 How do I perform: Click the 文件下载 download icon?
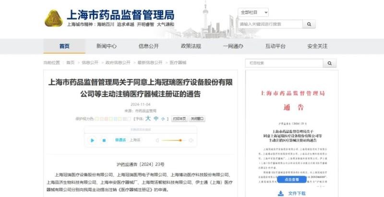pyautogui.click(x=281, y=193)
